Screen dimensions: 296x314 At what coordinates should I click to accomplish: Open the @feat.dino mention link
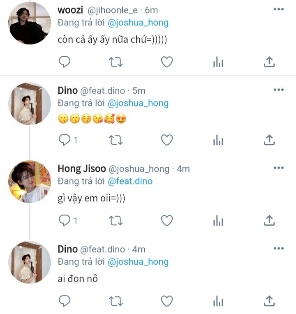click(x=130, y=181)
